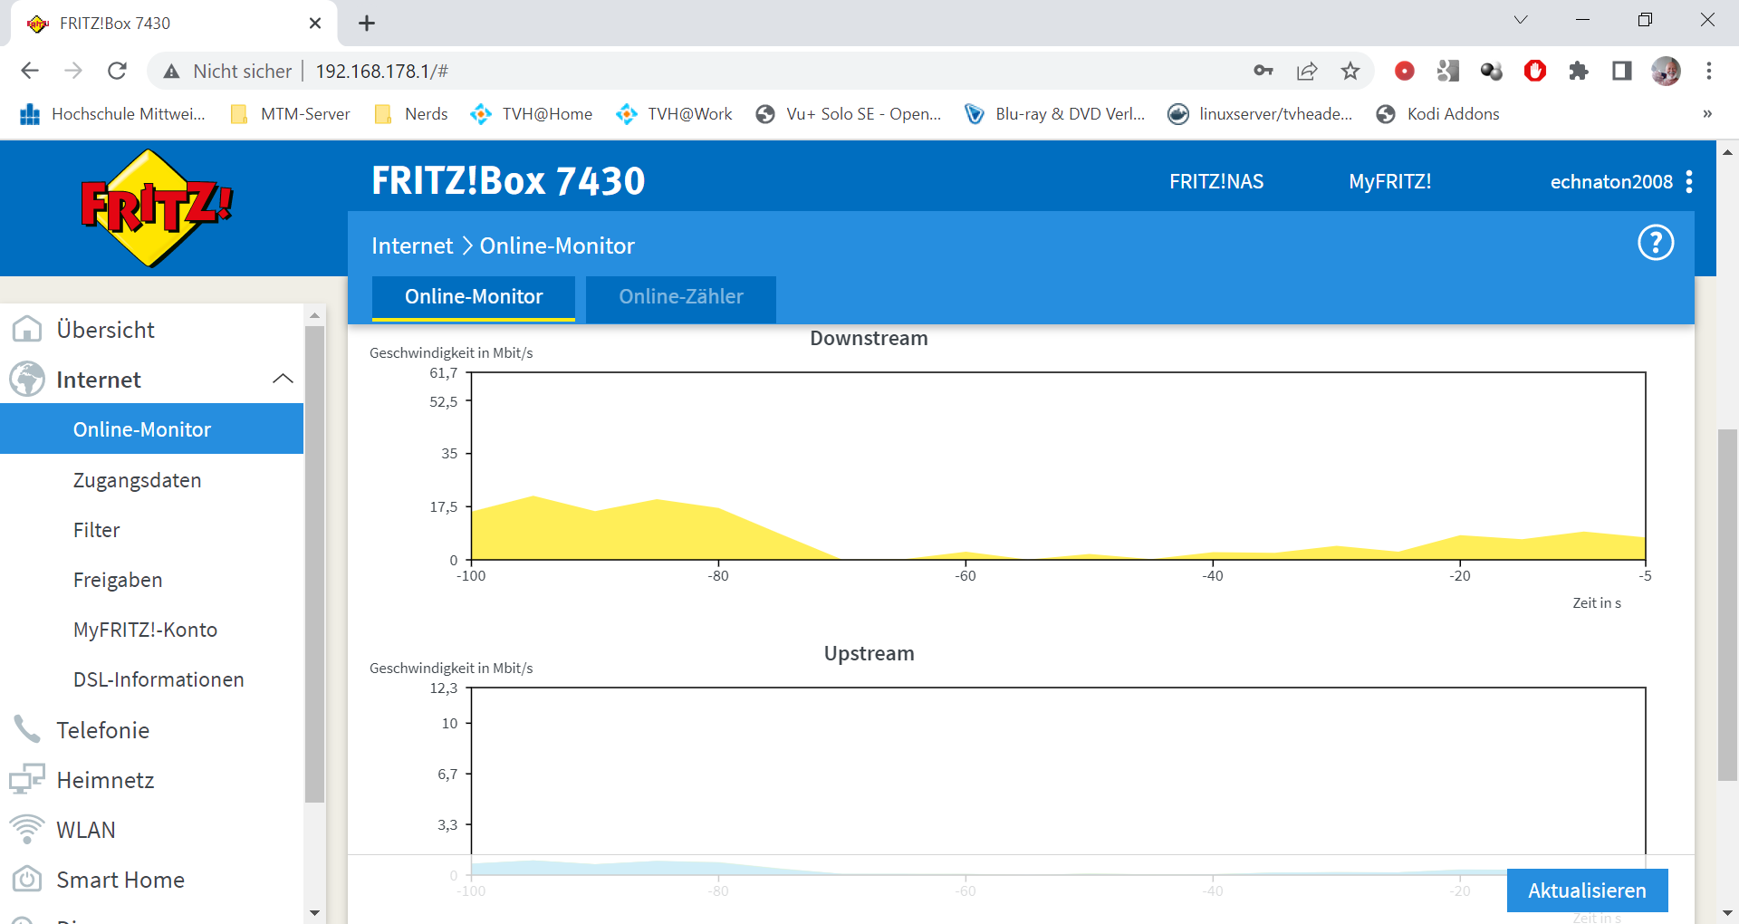The image size is (1739, 924).
Task: Open Chrome profile avatar
Action: tap(1666, 71)
